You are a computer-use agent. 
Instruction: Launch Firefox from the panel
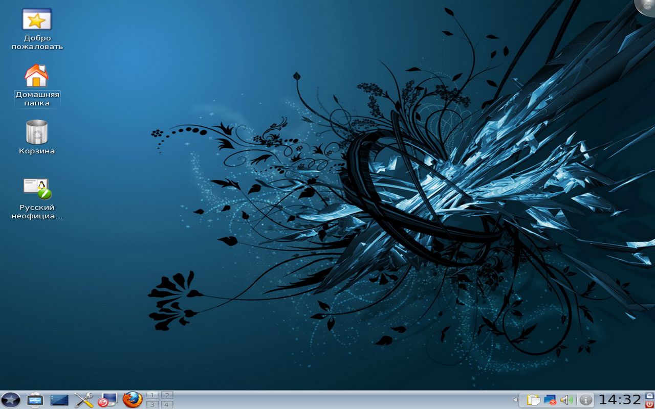133,399
